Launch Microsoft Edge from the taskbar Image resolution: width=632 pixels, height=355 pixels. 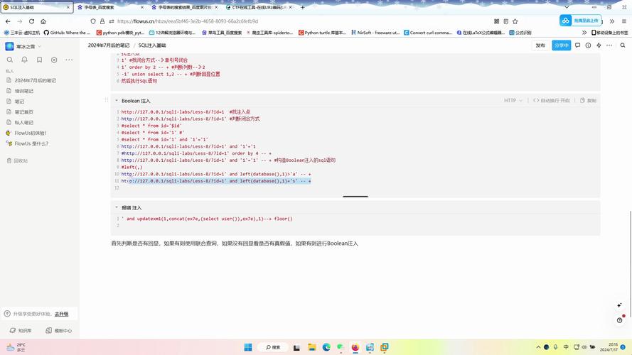pos(326,347)
